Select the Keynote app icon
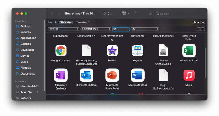The height and width of the screenshot is (116, 219). [x=138, y=50]
